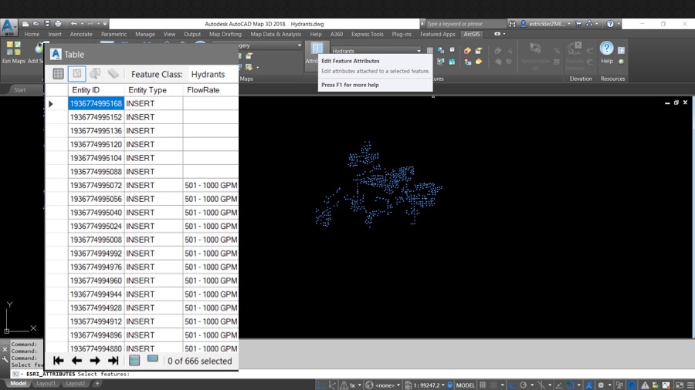695x390 pixels.
Task: Open ArcGIS Help from ribbon
Action: [607, 52]
